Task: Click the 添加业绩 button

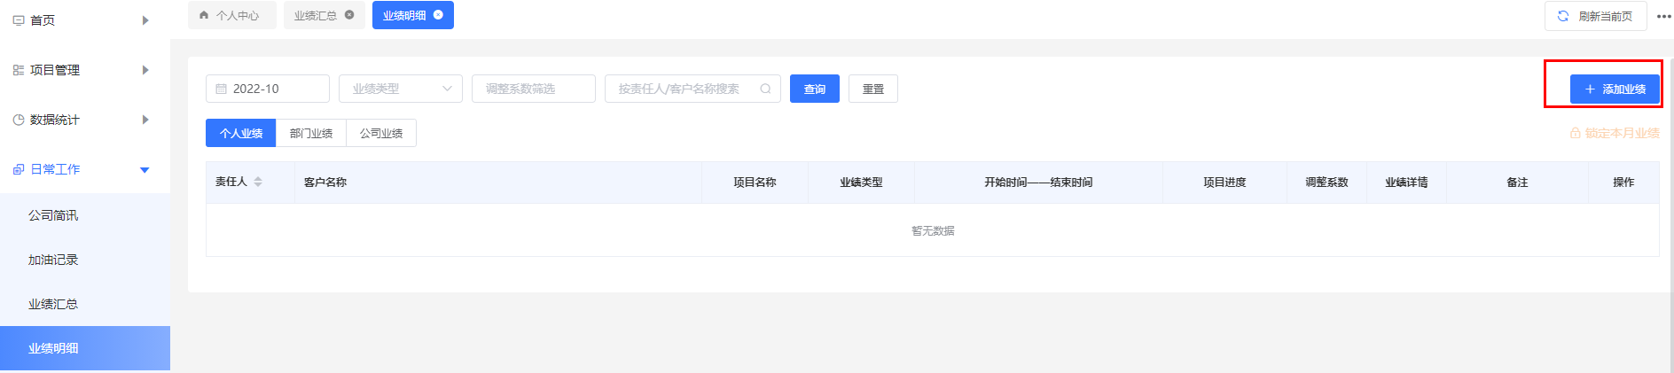Action: click(1615, 89)
